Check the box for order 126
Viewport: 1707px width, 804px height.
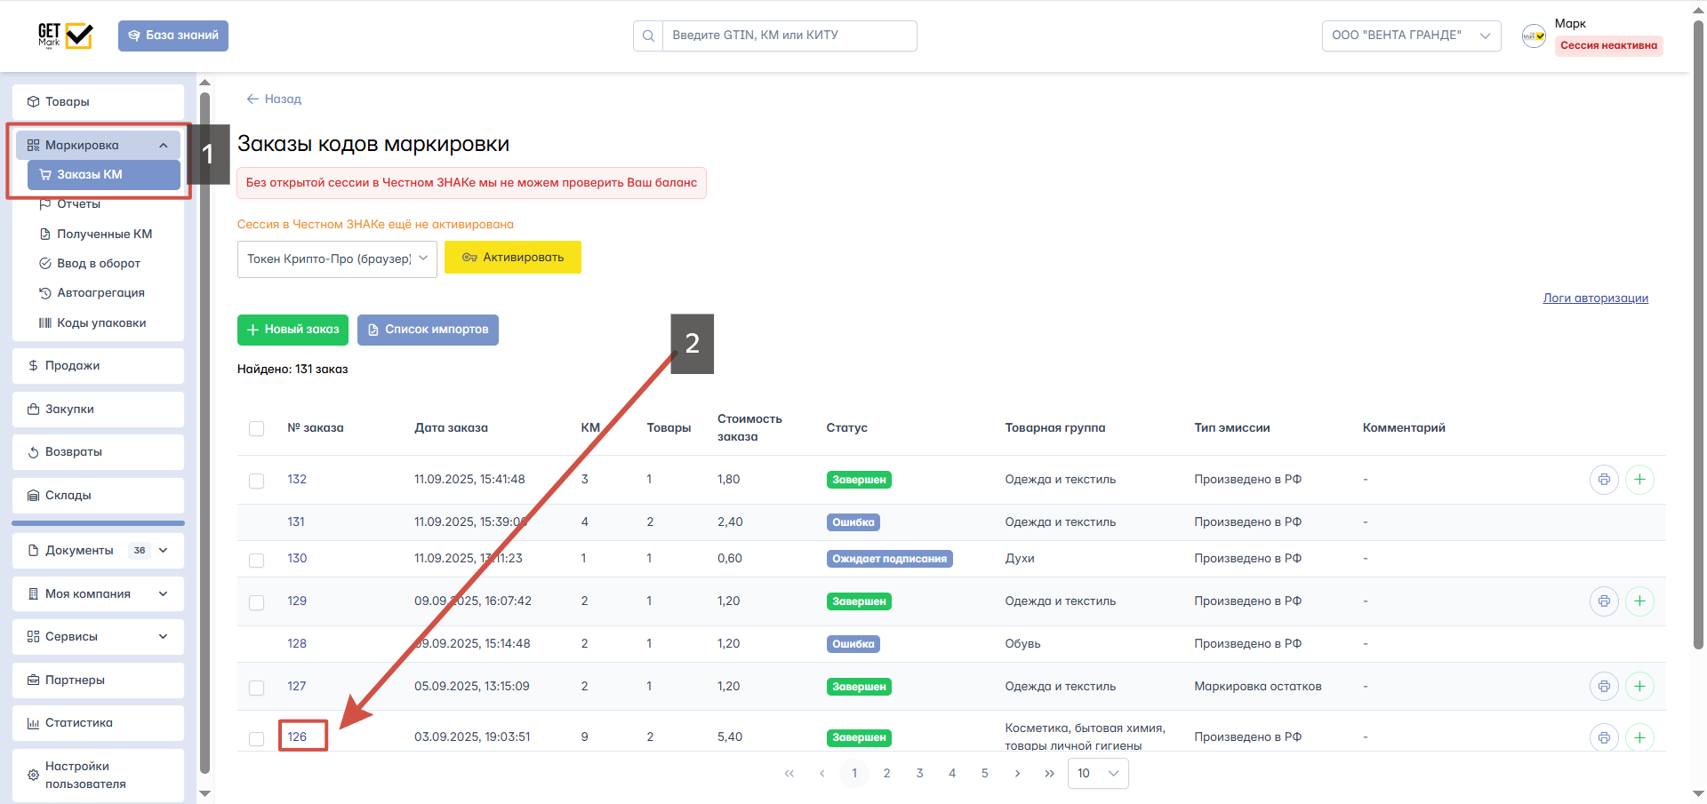(256, 738)
